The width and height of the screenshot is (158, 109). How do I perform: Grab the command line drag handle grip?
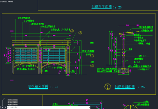tap(1, 108)
